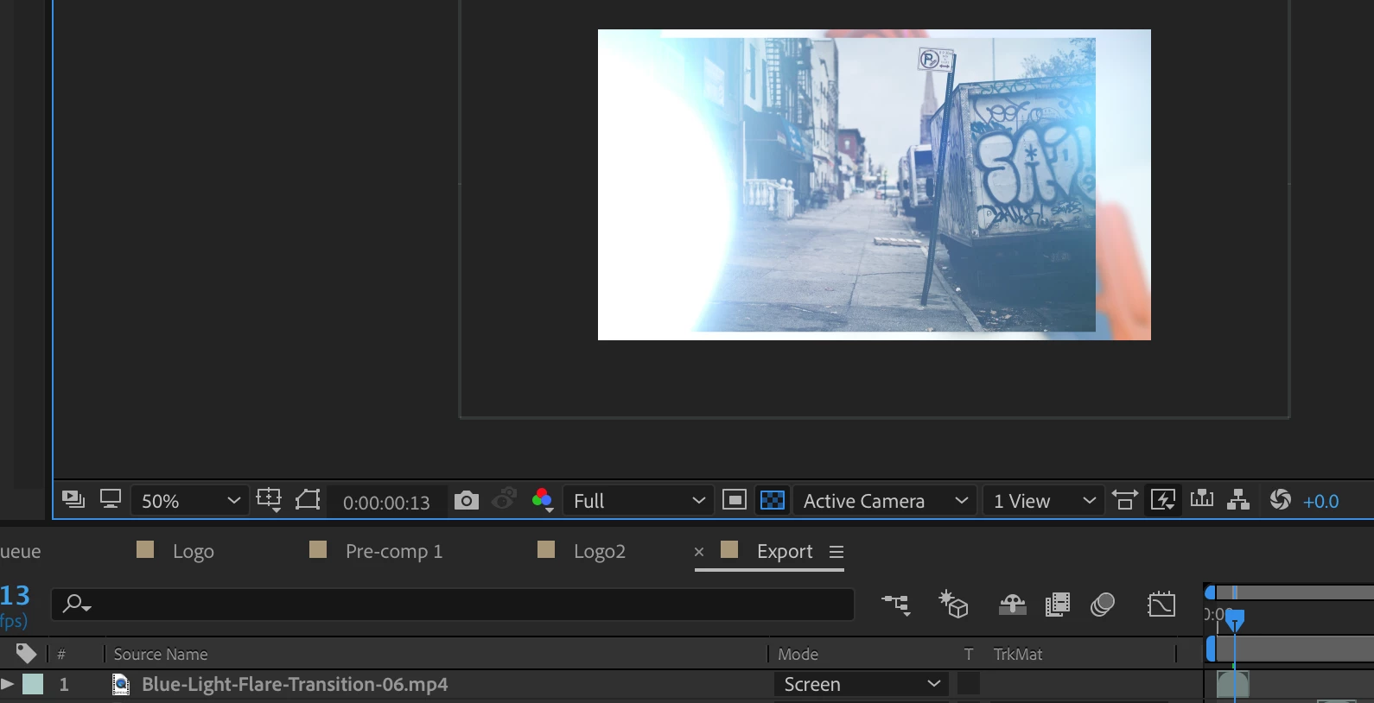Click Always Preview This View icon
This screenshot has width=1374, height=703.
(73, 499)
